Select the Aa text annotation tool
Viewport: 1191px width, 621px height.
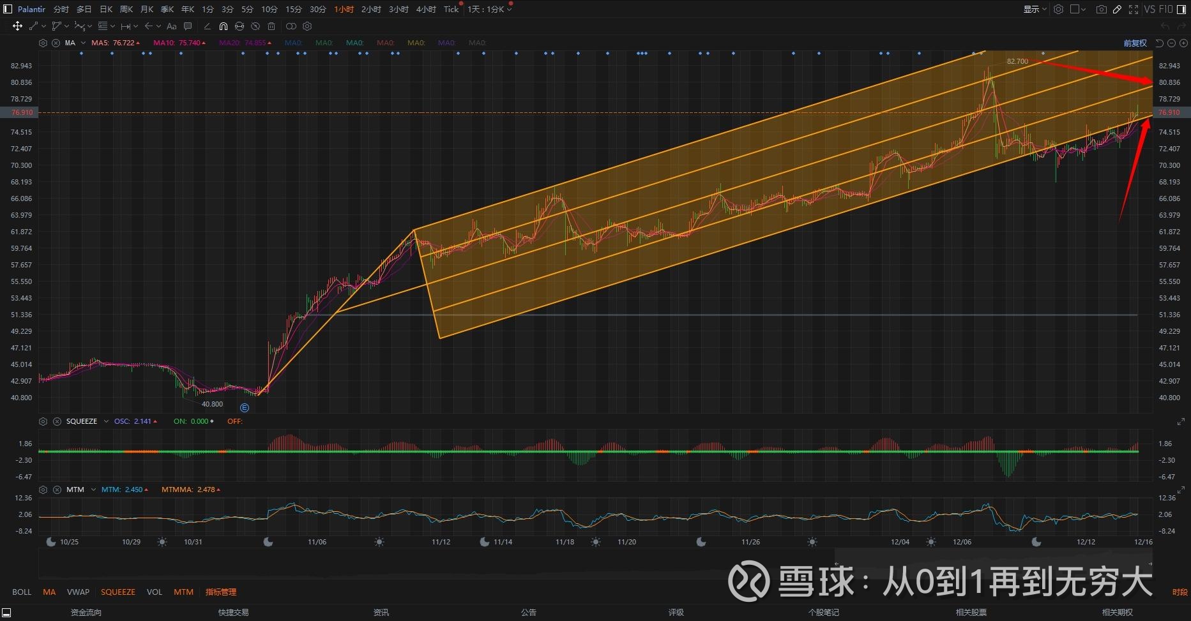coord(171,26)
